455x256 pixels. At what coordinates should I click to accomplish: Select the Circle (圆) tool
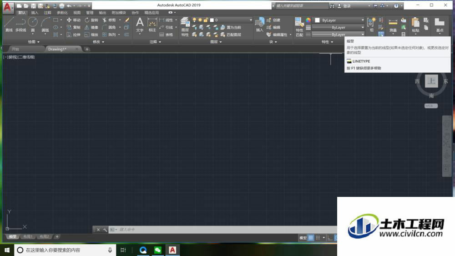point(33,25)
